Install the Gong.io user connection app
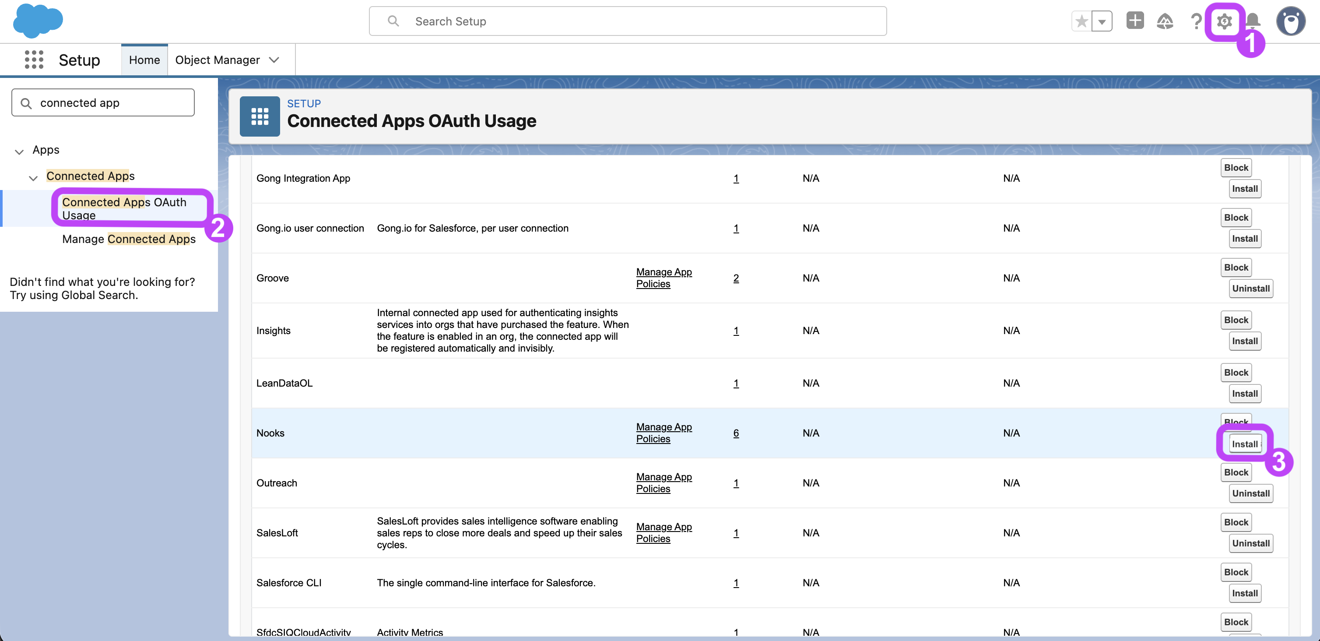 coord(1245,239)
